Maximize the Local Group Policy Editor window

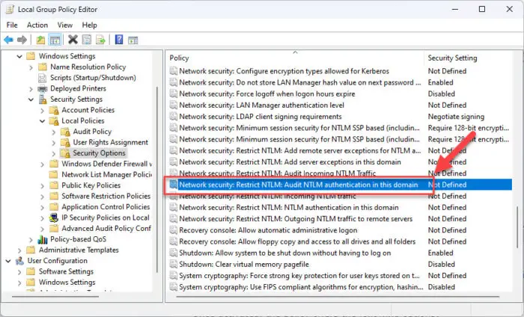point(482,9)
